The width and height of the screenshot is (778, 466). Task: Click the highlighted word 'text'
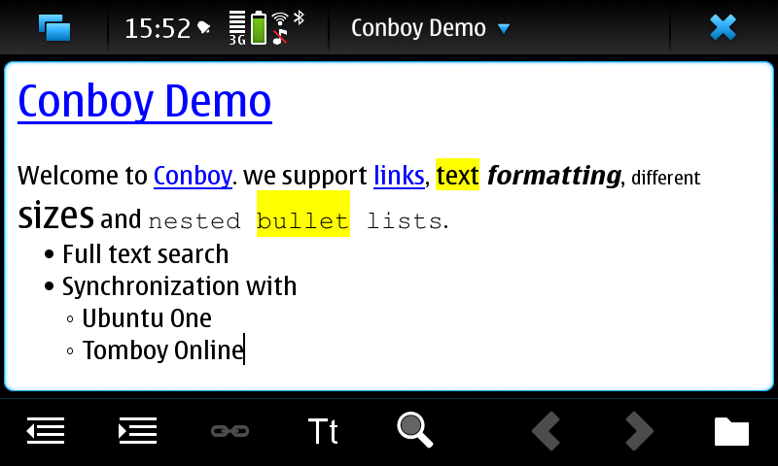[x=457, y=175]
